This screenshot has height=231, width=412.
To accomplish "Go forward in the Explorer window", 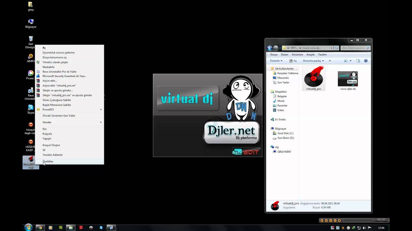I will (x=276, y=48).
